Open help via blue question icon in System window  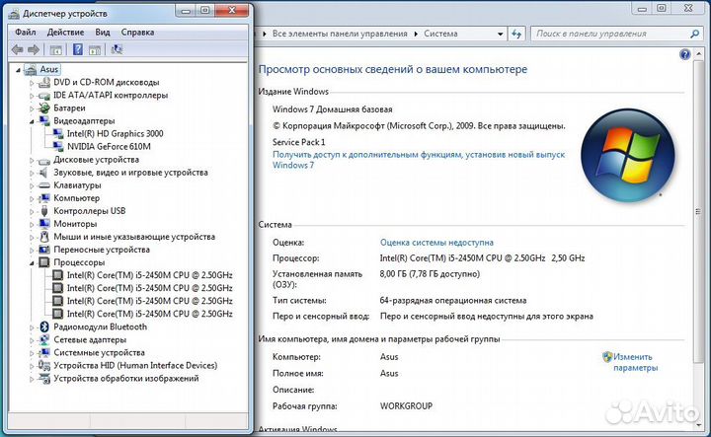(x=687, y=54)
